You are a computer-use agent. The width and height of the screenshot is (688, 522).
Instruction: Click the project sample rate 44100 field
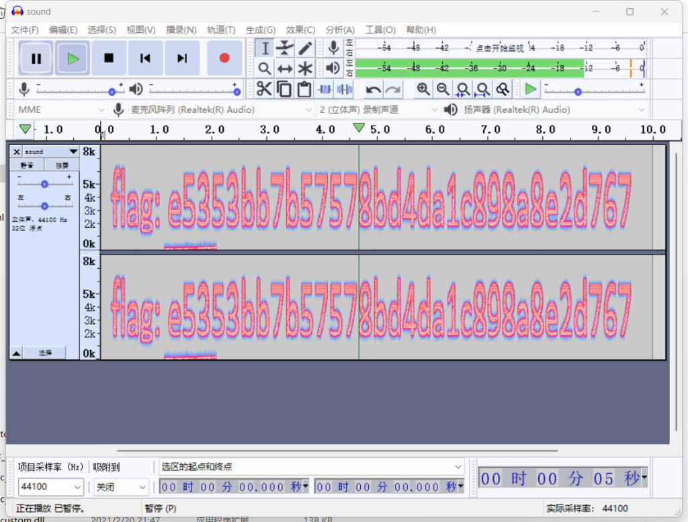click(x=50, y=487)
